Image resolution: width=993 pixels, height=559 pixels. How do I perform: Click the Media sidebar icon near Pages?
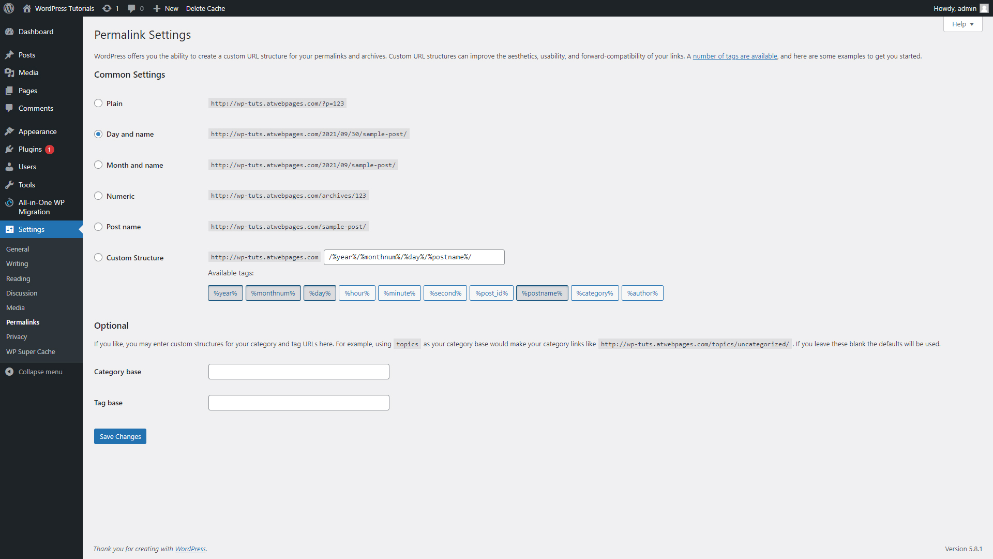coord(9,72)
